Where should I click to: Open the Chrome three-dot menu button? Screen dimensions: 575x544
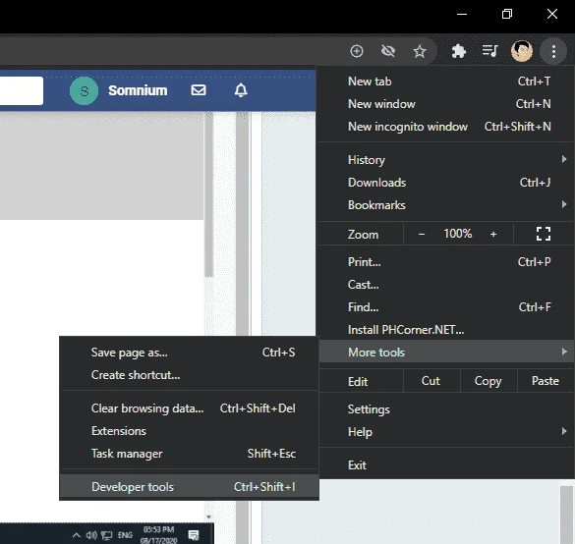[553, 51]
